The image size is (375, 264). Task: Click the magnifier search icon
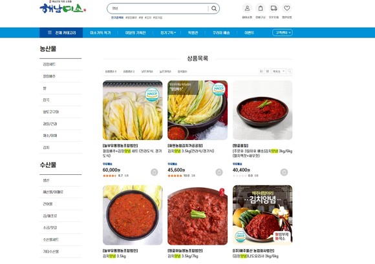[x=214, y=8]
